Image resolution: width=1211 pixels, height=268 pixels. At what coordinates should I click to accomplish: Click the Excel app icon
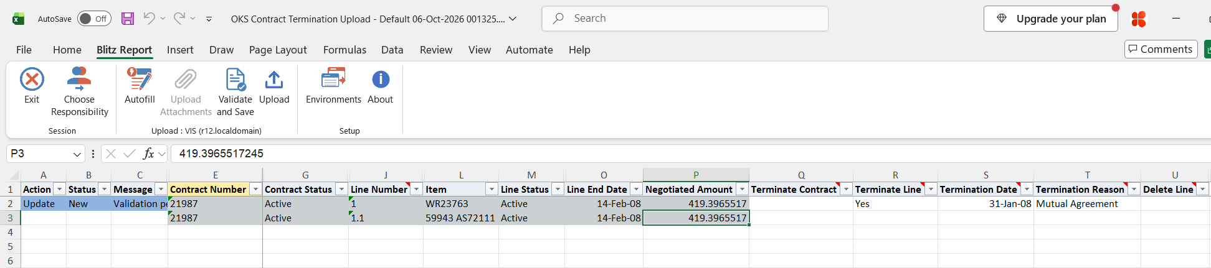(x=19, y=19)
